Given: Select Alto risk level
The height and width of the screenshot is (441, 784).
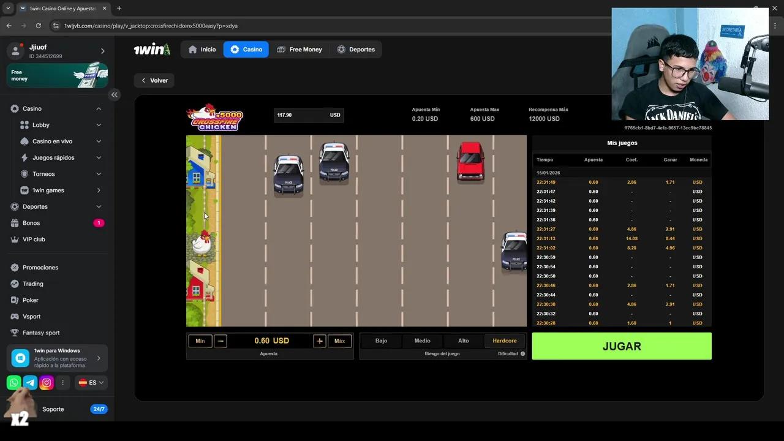Looking at the screenshot, I should [x=463, y=341].
